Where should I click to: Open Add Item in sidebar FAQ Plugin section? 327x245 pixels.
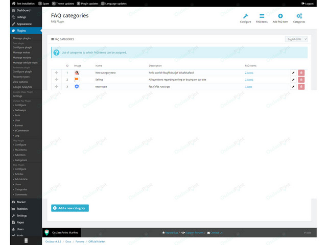click(19, 155)
